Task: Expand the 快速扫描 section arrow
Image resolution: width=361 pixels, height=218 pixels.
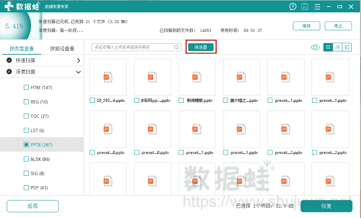Action: coord(78,60)
